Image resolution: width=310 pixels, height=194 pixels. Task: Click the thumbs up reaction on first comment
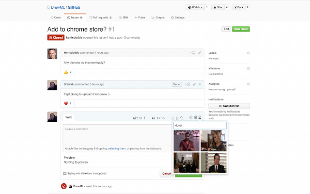click(68, 72)
